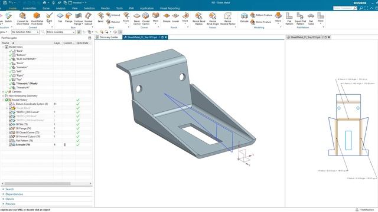378x212 pixels.
Task: Click the Part Navigator horizontal scrollbar
Action: [37, 184]
